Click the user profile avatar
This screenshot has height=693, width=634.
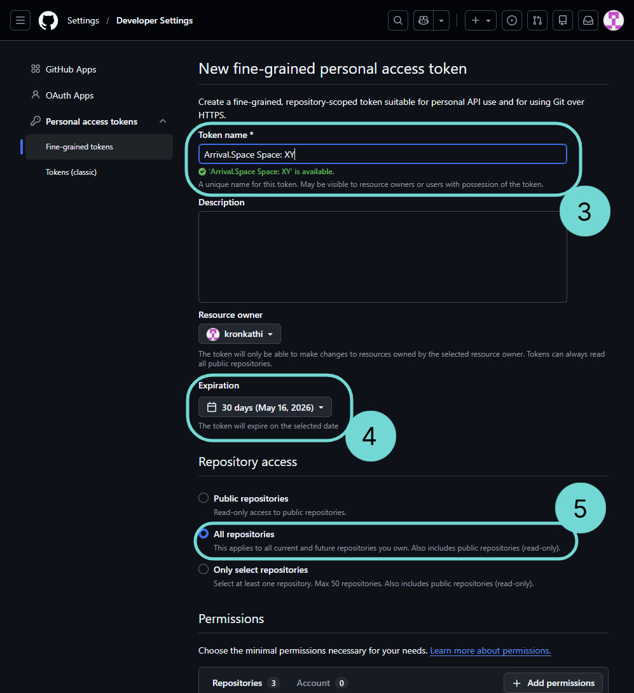(614, 20)
